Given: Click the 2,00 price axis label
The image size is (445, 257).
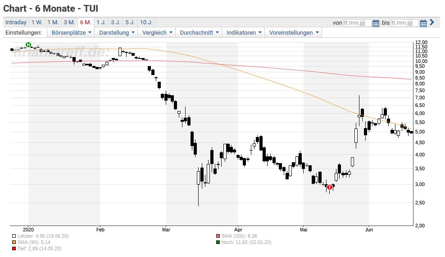Looking at the screenshot, I should pyautogui.click(x=420, y=226).
